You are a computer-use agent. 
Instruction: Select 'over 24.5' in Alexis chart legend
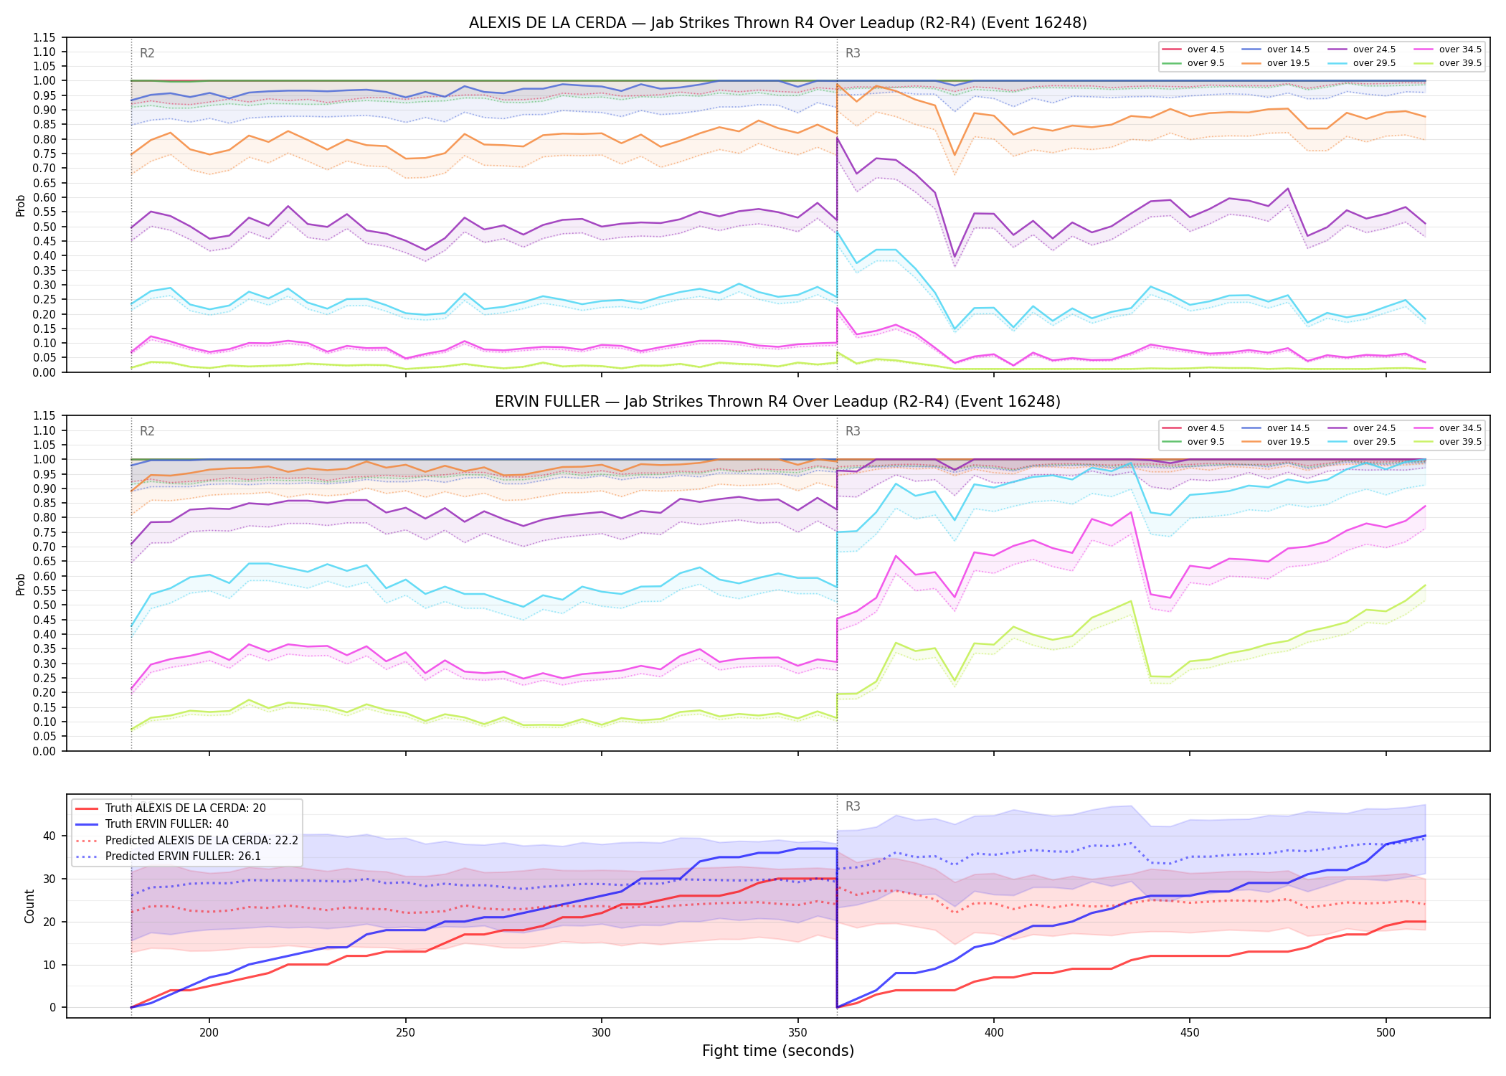coord(1362,49)
